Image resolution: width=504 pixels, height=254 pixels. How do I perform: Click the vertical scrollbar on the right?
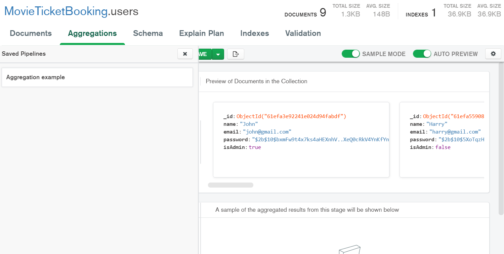coord(501,138)
